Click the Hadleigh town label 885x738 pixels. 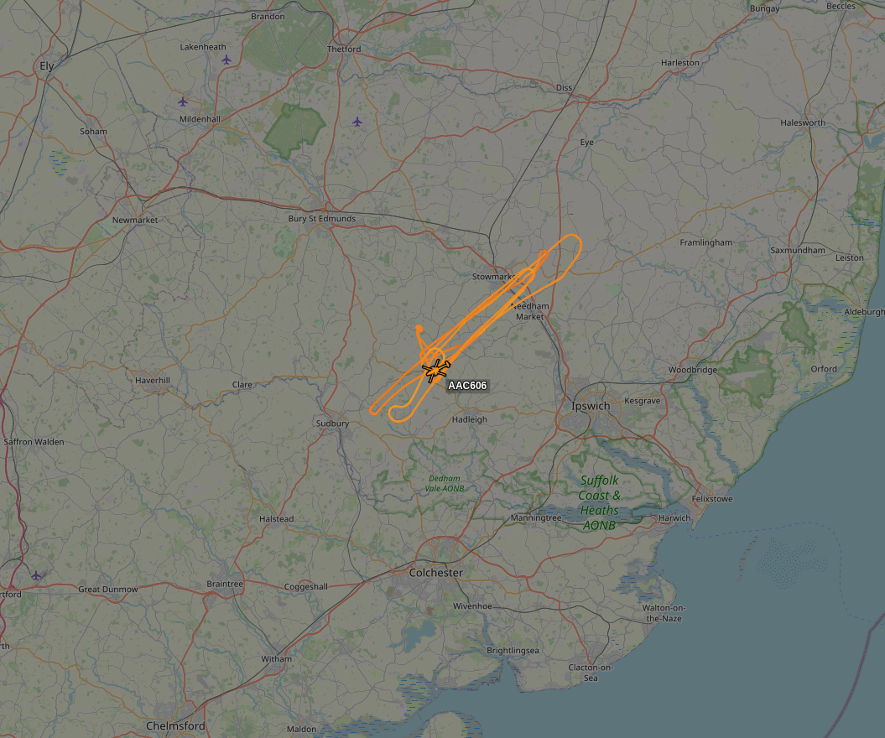[469, 420]
